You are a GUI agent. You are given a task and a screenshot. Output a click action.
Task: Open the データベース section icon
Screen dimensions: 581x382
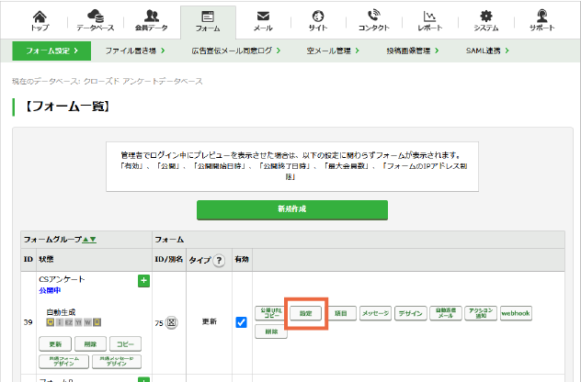96,21
